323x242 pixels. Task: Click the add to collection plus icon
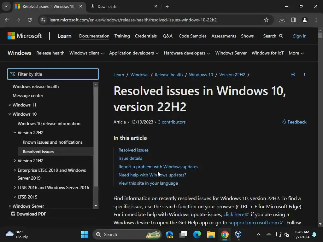pos(293,74)
